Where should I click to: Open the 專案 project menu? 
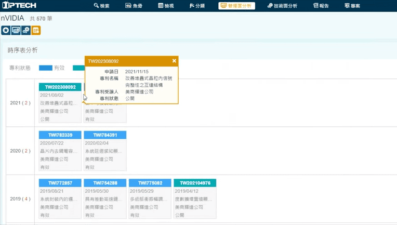(352, 6)
